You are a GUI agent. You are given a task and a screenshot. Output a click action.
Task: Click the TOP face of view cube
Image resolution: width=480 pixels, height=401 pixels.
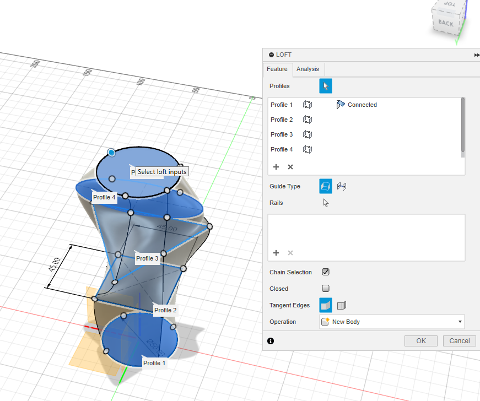[450, 4]
